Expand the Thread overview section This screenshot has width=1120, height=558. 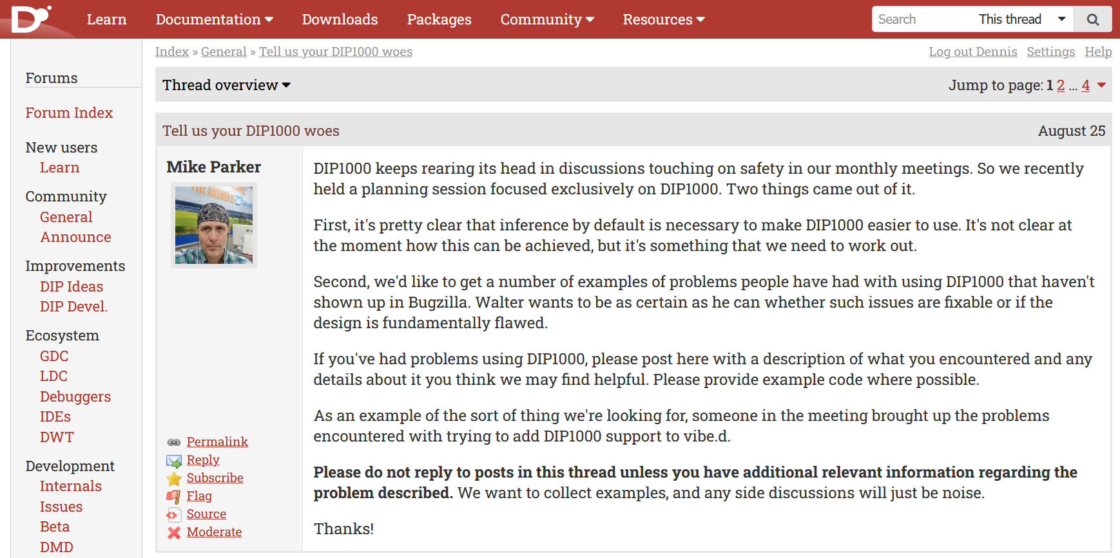(226, 85)
